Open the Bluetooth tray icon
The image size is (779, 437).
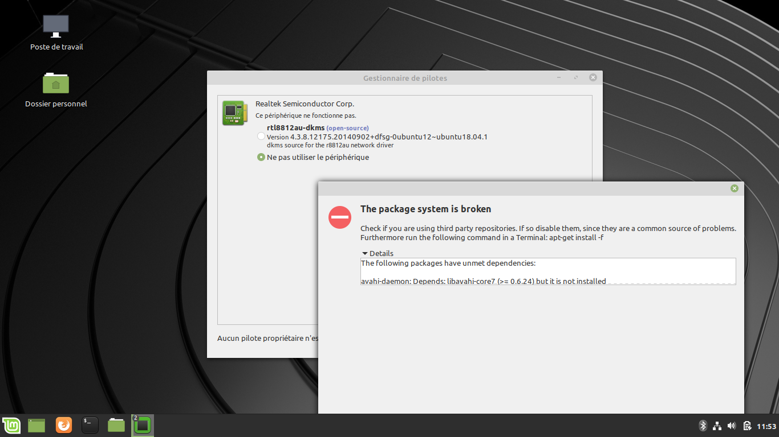click(703, 426)
